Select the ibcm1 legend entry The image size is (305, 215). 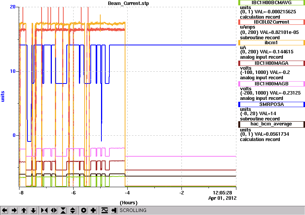point(271,43)
